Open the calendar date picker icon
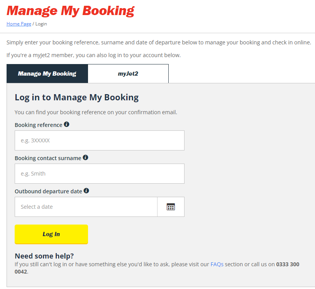 click(171, 207)
